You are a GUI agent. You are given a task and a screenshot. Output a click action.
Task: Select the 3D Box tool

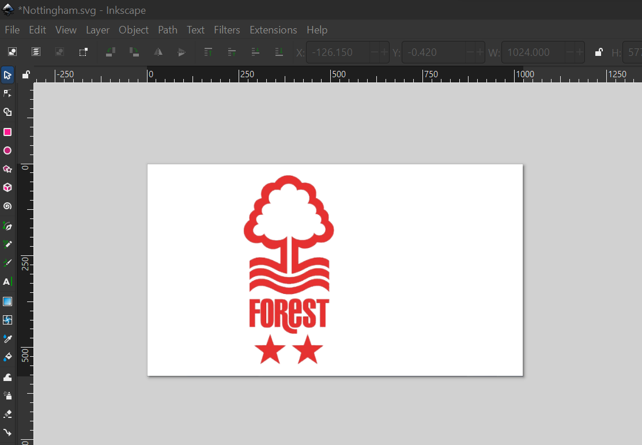7,187
